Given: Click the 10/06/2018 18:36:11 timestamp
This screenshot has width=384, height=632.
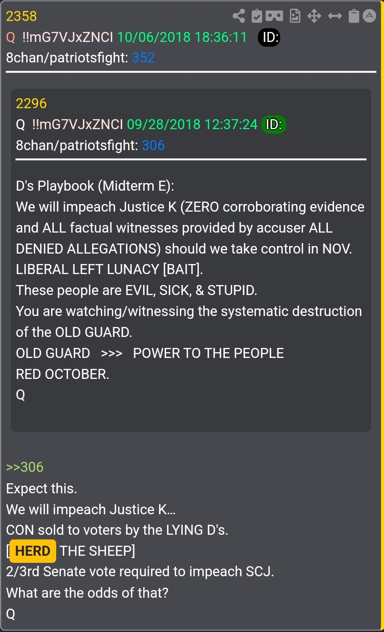Looking at the screenshot, I should (182, 37).
